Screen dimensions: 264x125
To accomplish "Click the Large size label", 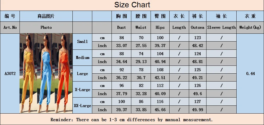I will 82,74.
